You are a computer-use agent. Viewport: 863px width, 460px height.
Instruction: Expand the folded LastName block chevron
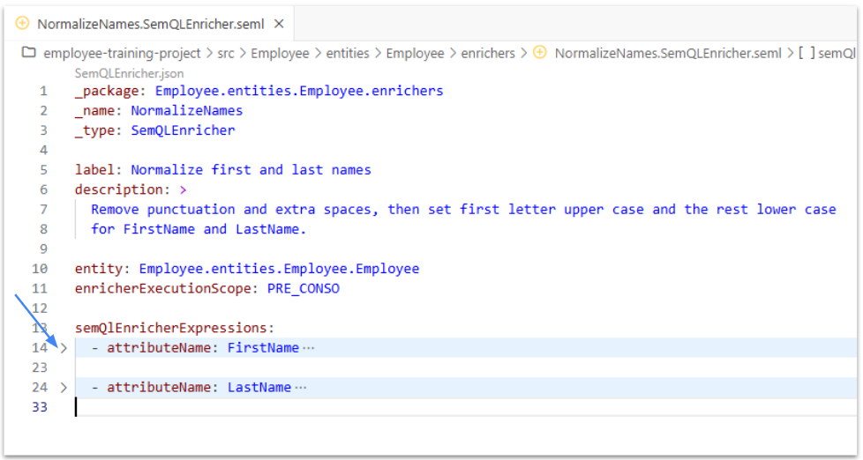click(63, 388)
